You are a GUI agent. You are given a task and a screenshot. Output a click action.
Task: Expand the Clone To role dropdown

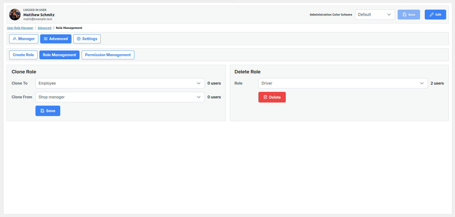pos(120,83)
